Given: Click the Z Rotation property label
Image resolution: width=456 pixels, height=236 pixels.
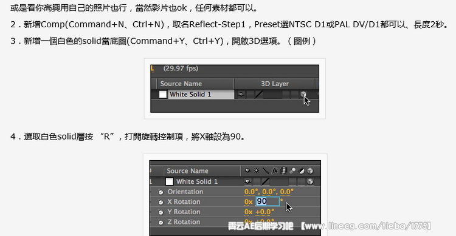Looking at the screenshot, I should (184, 222).
